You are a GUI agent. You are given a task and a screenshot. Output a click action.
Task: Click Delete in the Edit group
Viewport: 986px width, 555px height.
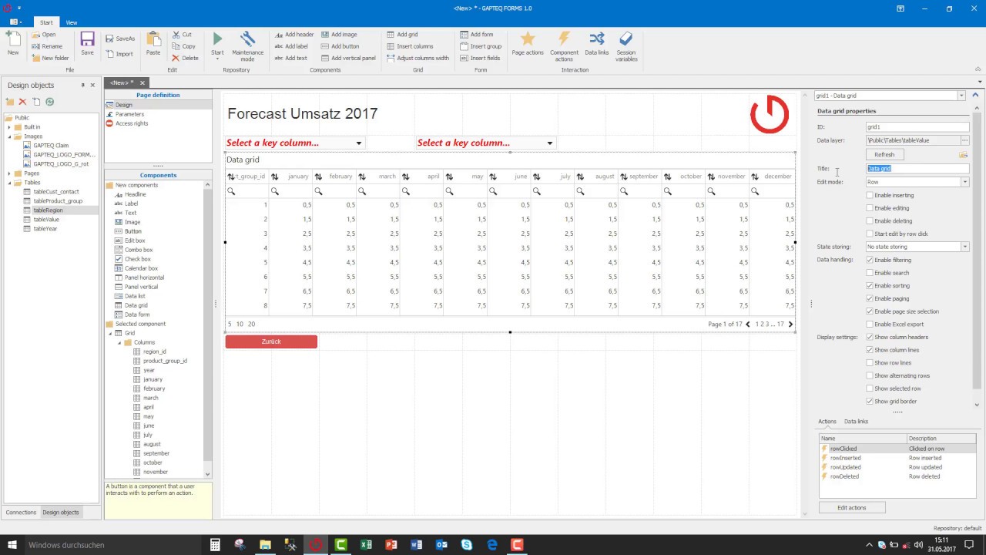(x=185, y=58)
